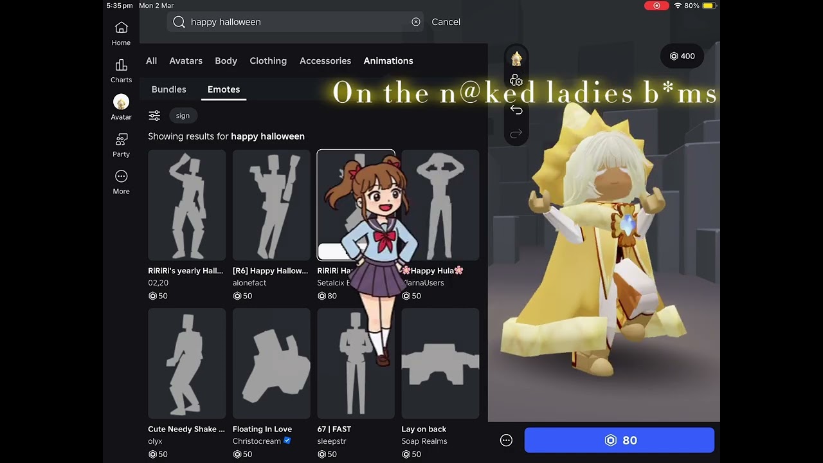Image resolution: width=823 pixels, height=463 pixels.
Task: Buy the emote for 80 Robux
Action: pos(620,440)
